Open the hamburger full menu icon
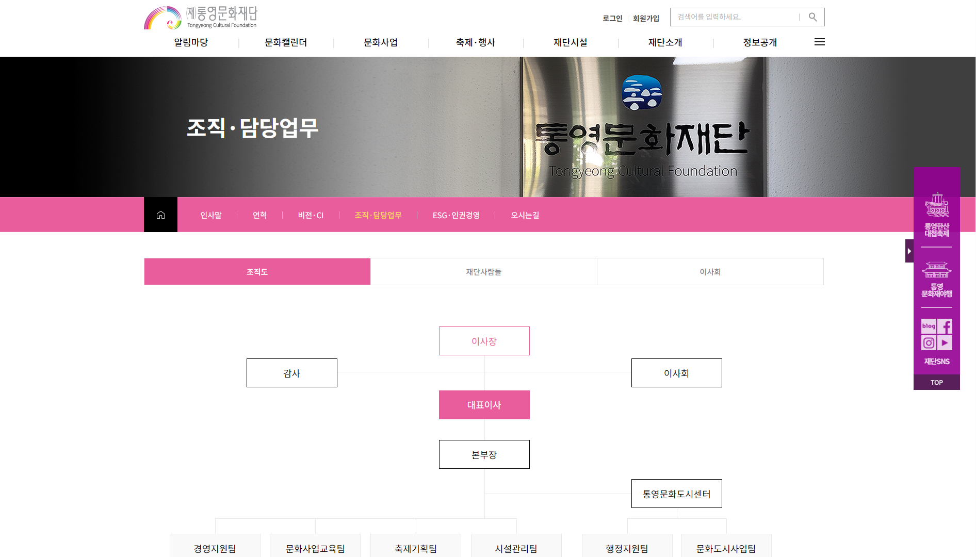This screenshot has height=557, width=976. tap(819, 42)
